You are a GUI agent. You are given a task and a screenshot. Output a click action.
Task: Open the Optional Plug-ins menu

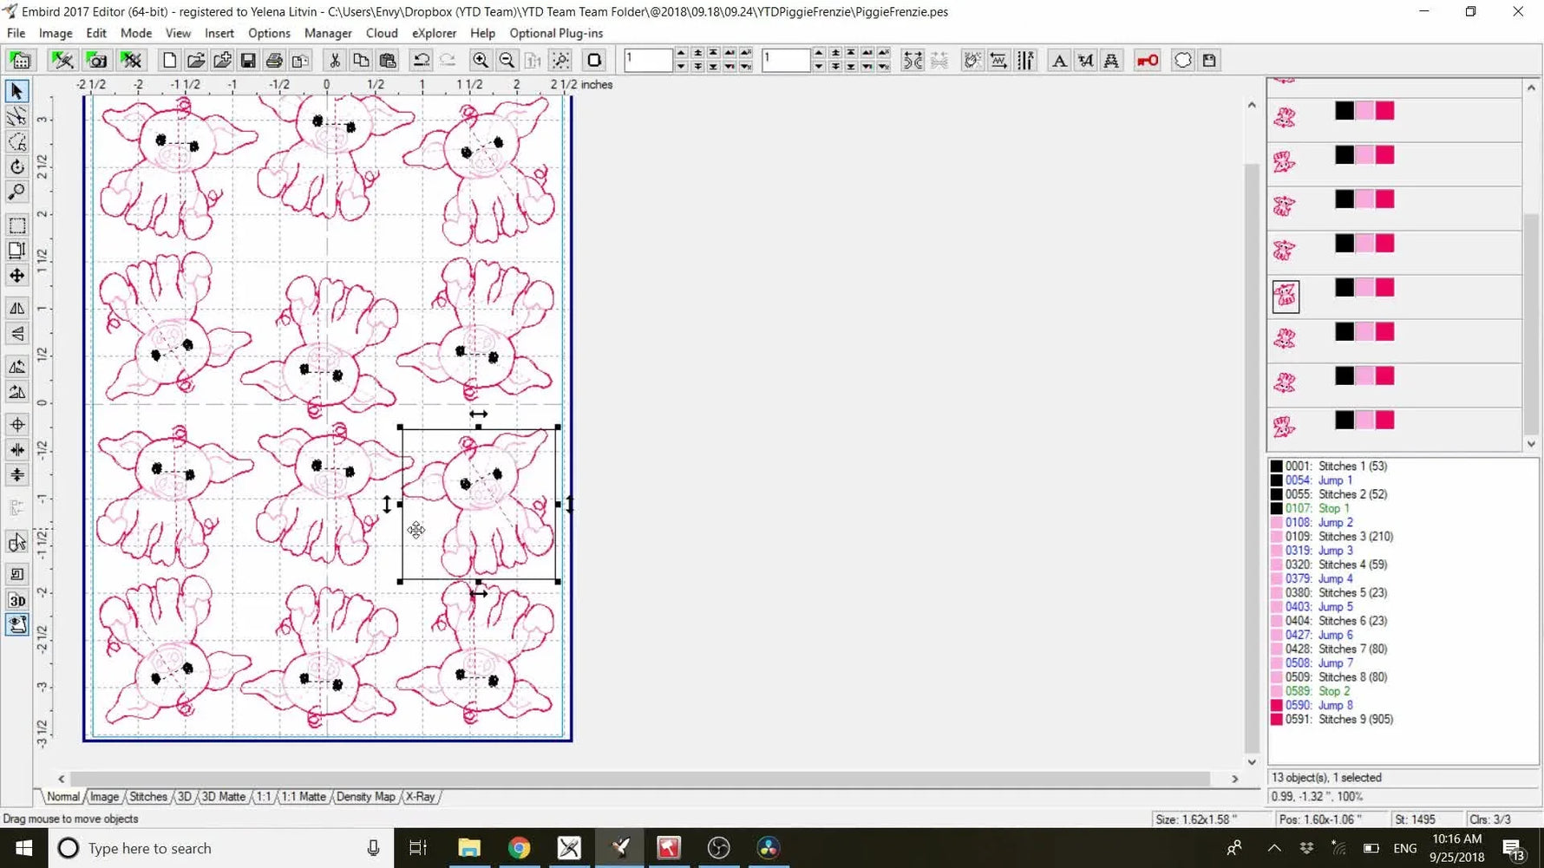pos(555,33)
